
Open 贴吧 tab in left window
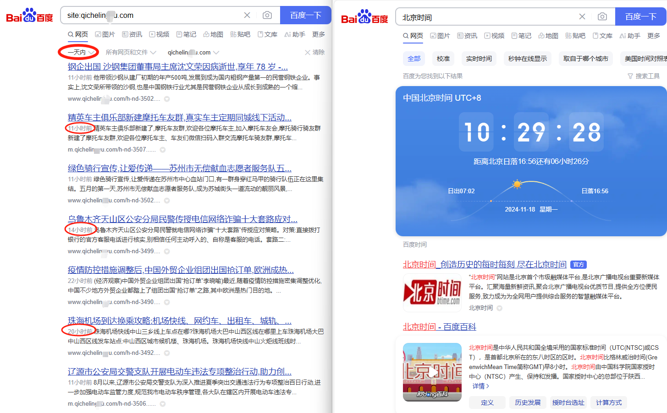tap(240, 34)
